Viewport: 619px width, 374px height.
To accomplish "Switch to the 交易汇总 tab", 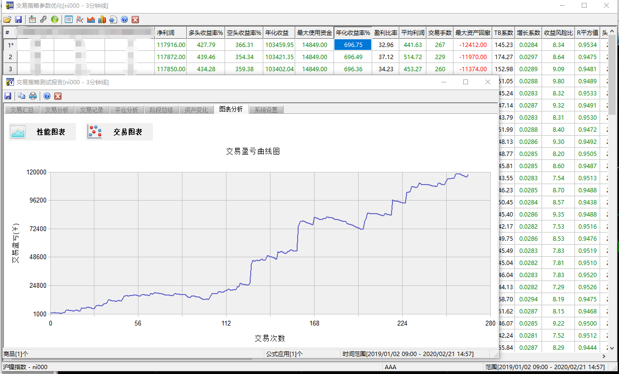I will pos(22,110).
